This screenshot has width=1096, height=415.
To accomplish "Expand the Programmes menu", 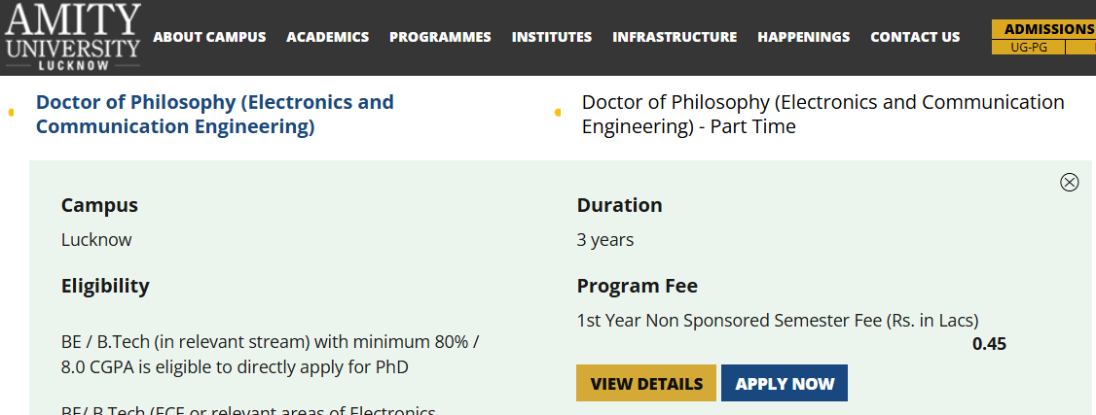I will click(x=440, y=37).
